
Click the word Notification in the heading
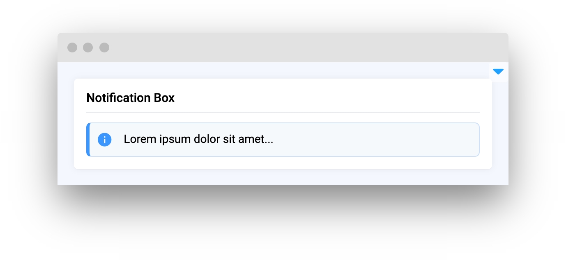119,98
